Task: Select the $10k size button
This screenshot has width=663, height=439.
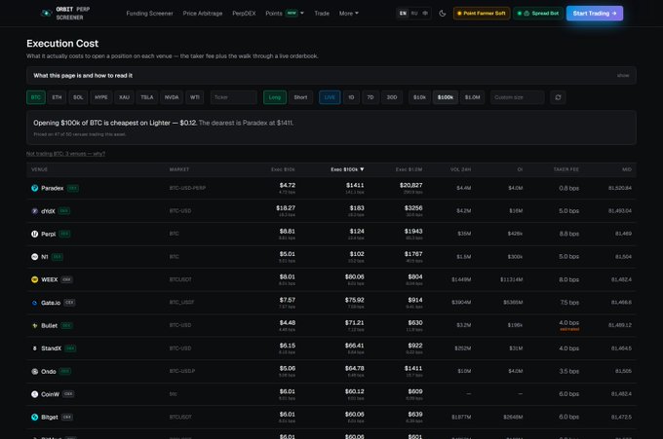Action: (419, 97)
